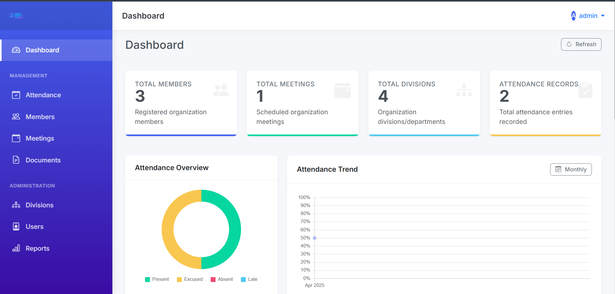The width and height of the screenshot is (615, 294).
Task: Select the Reports bar-chart icon in sidebar
Action: pyautogui.click(x=16, y=248)
